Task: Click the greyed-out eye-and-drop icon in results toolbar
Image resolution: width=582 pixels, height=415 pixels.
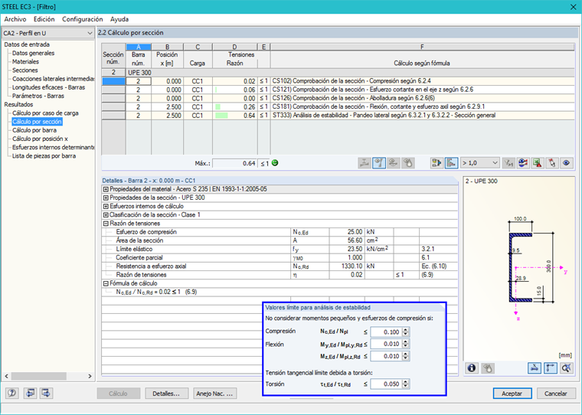Action: point(408,163)
